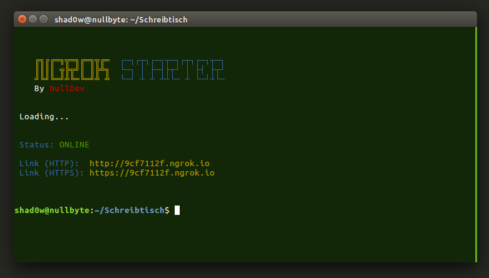Click the red NullDev author name
The height and width of the screenshot is (278, 489).
pyautogui.click(x=67, y=89)
